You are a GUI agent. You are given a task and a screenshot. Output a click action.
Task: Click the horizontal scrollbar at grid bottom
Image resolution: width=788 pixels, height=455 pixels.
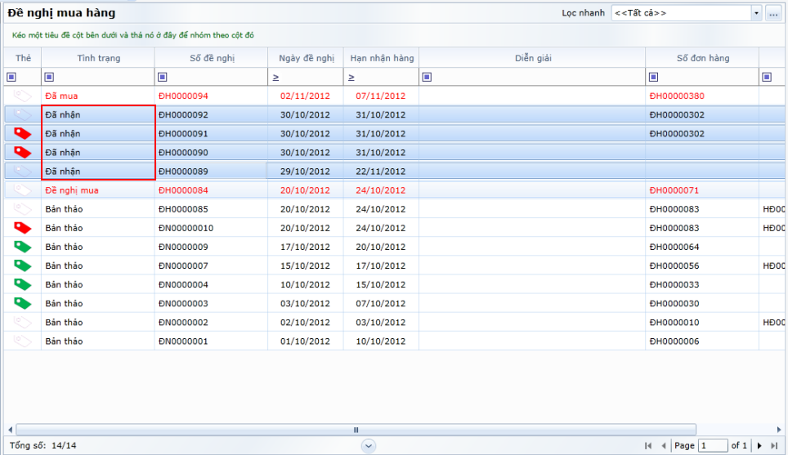[356, 430]
